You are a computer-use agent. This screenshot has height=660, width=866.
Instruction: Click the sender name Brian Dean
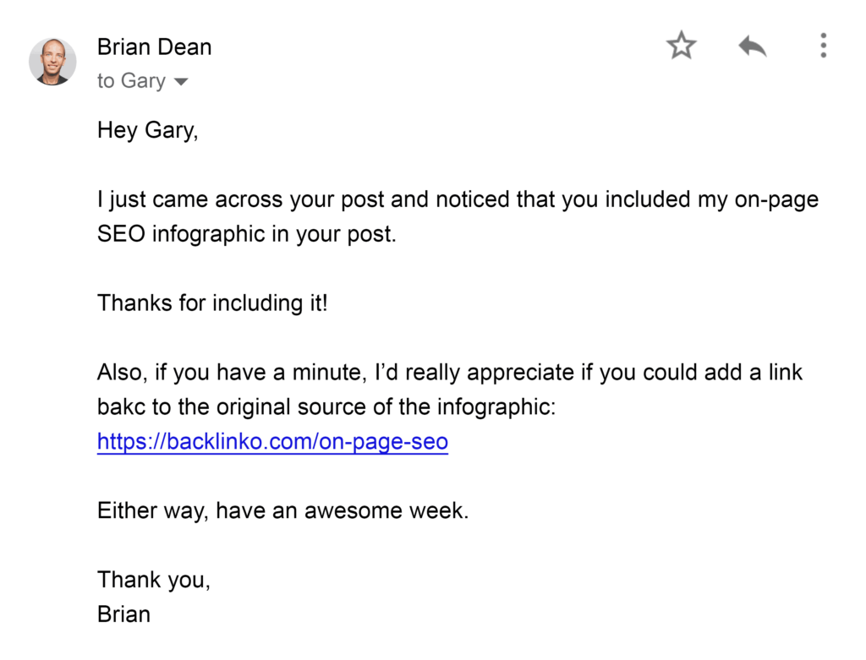pos(154,46)
